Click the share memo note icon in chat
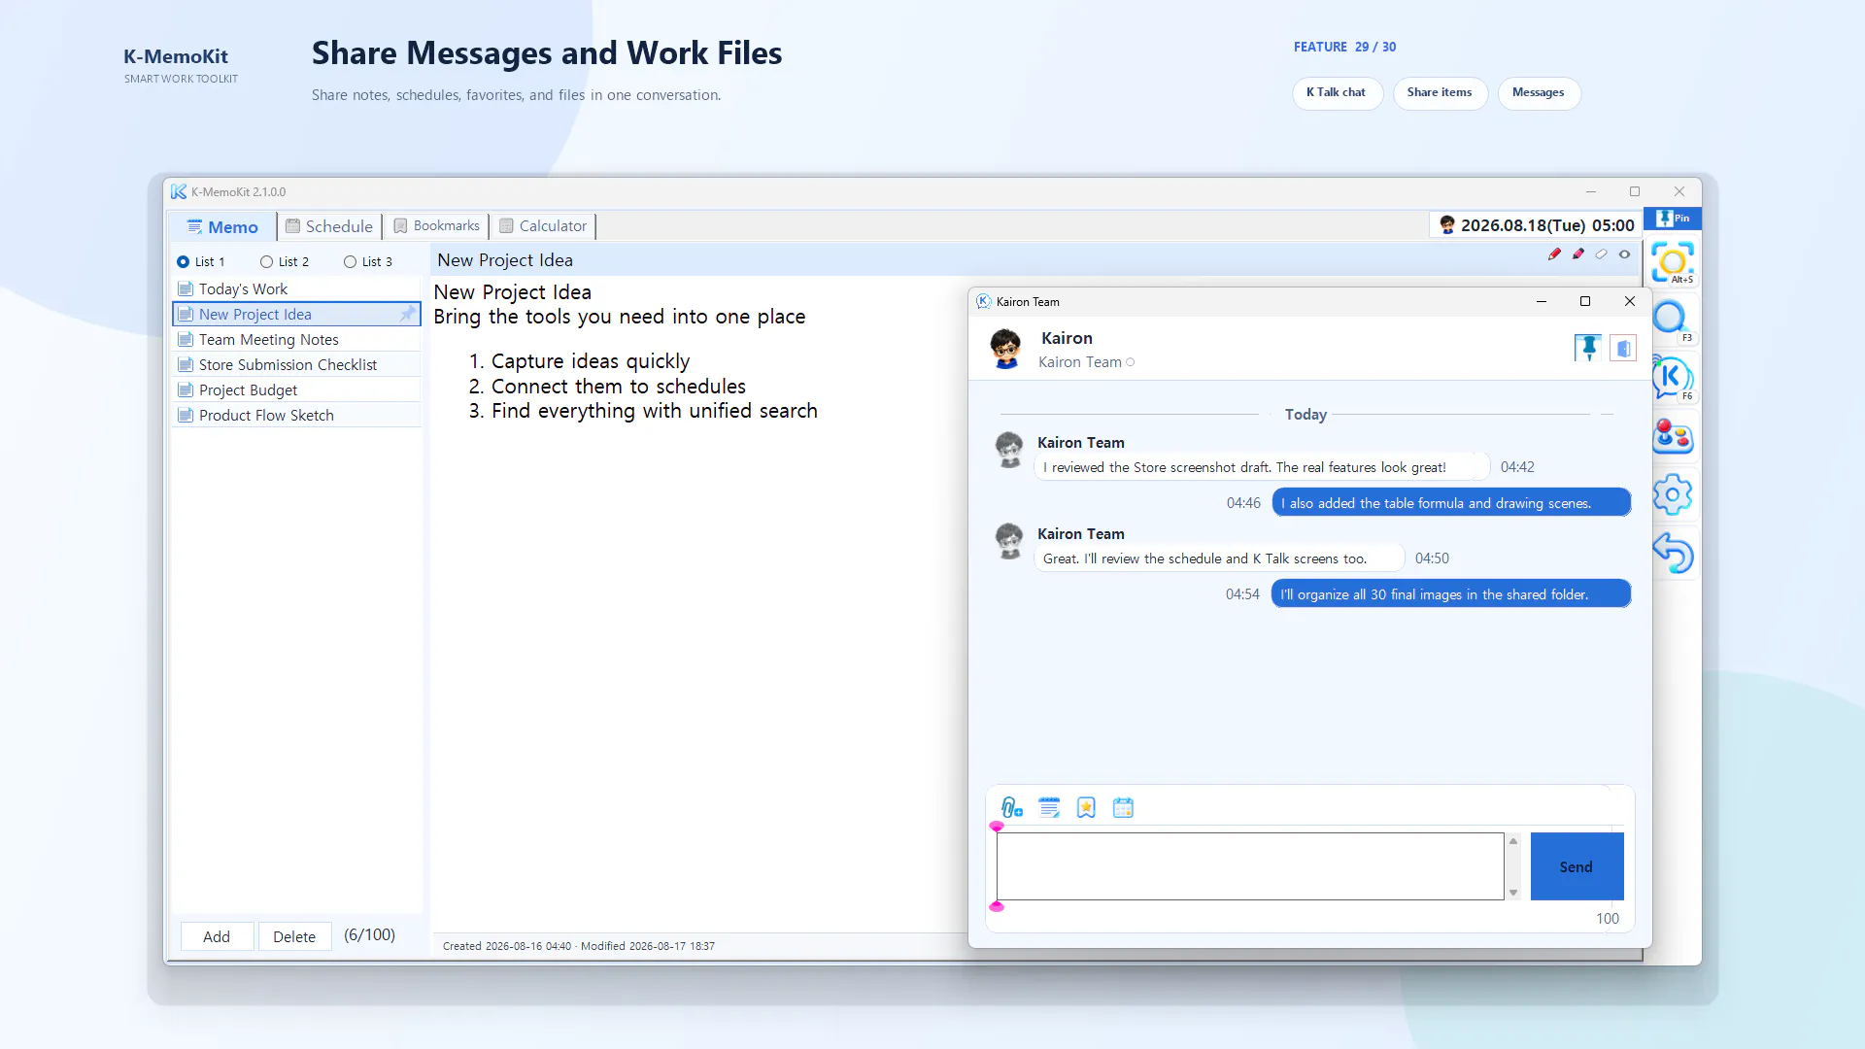Screen dimensions: 1865x1049 (x=1049, y=808)
